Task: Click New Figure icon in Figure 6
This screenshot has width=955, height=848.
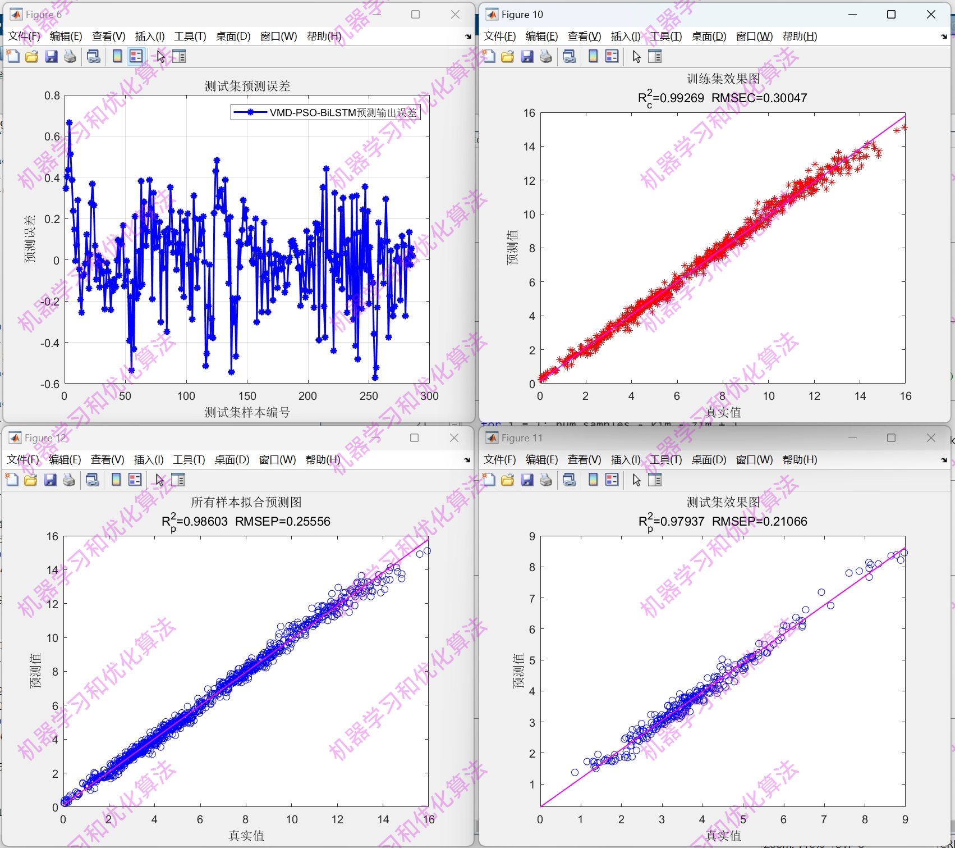Action: pos(13,56)
